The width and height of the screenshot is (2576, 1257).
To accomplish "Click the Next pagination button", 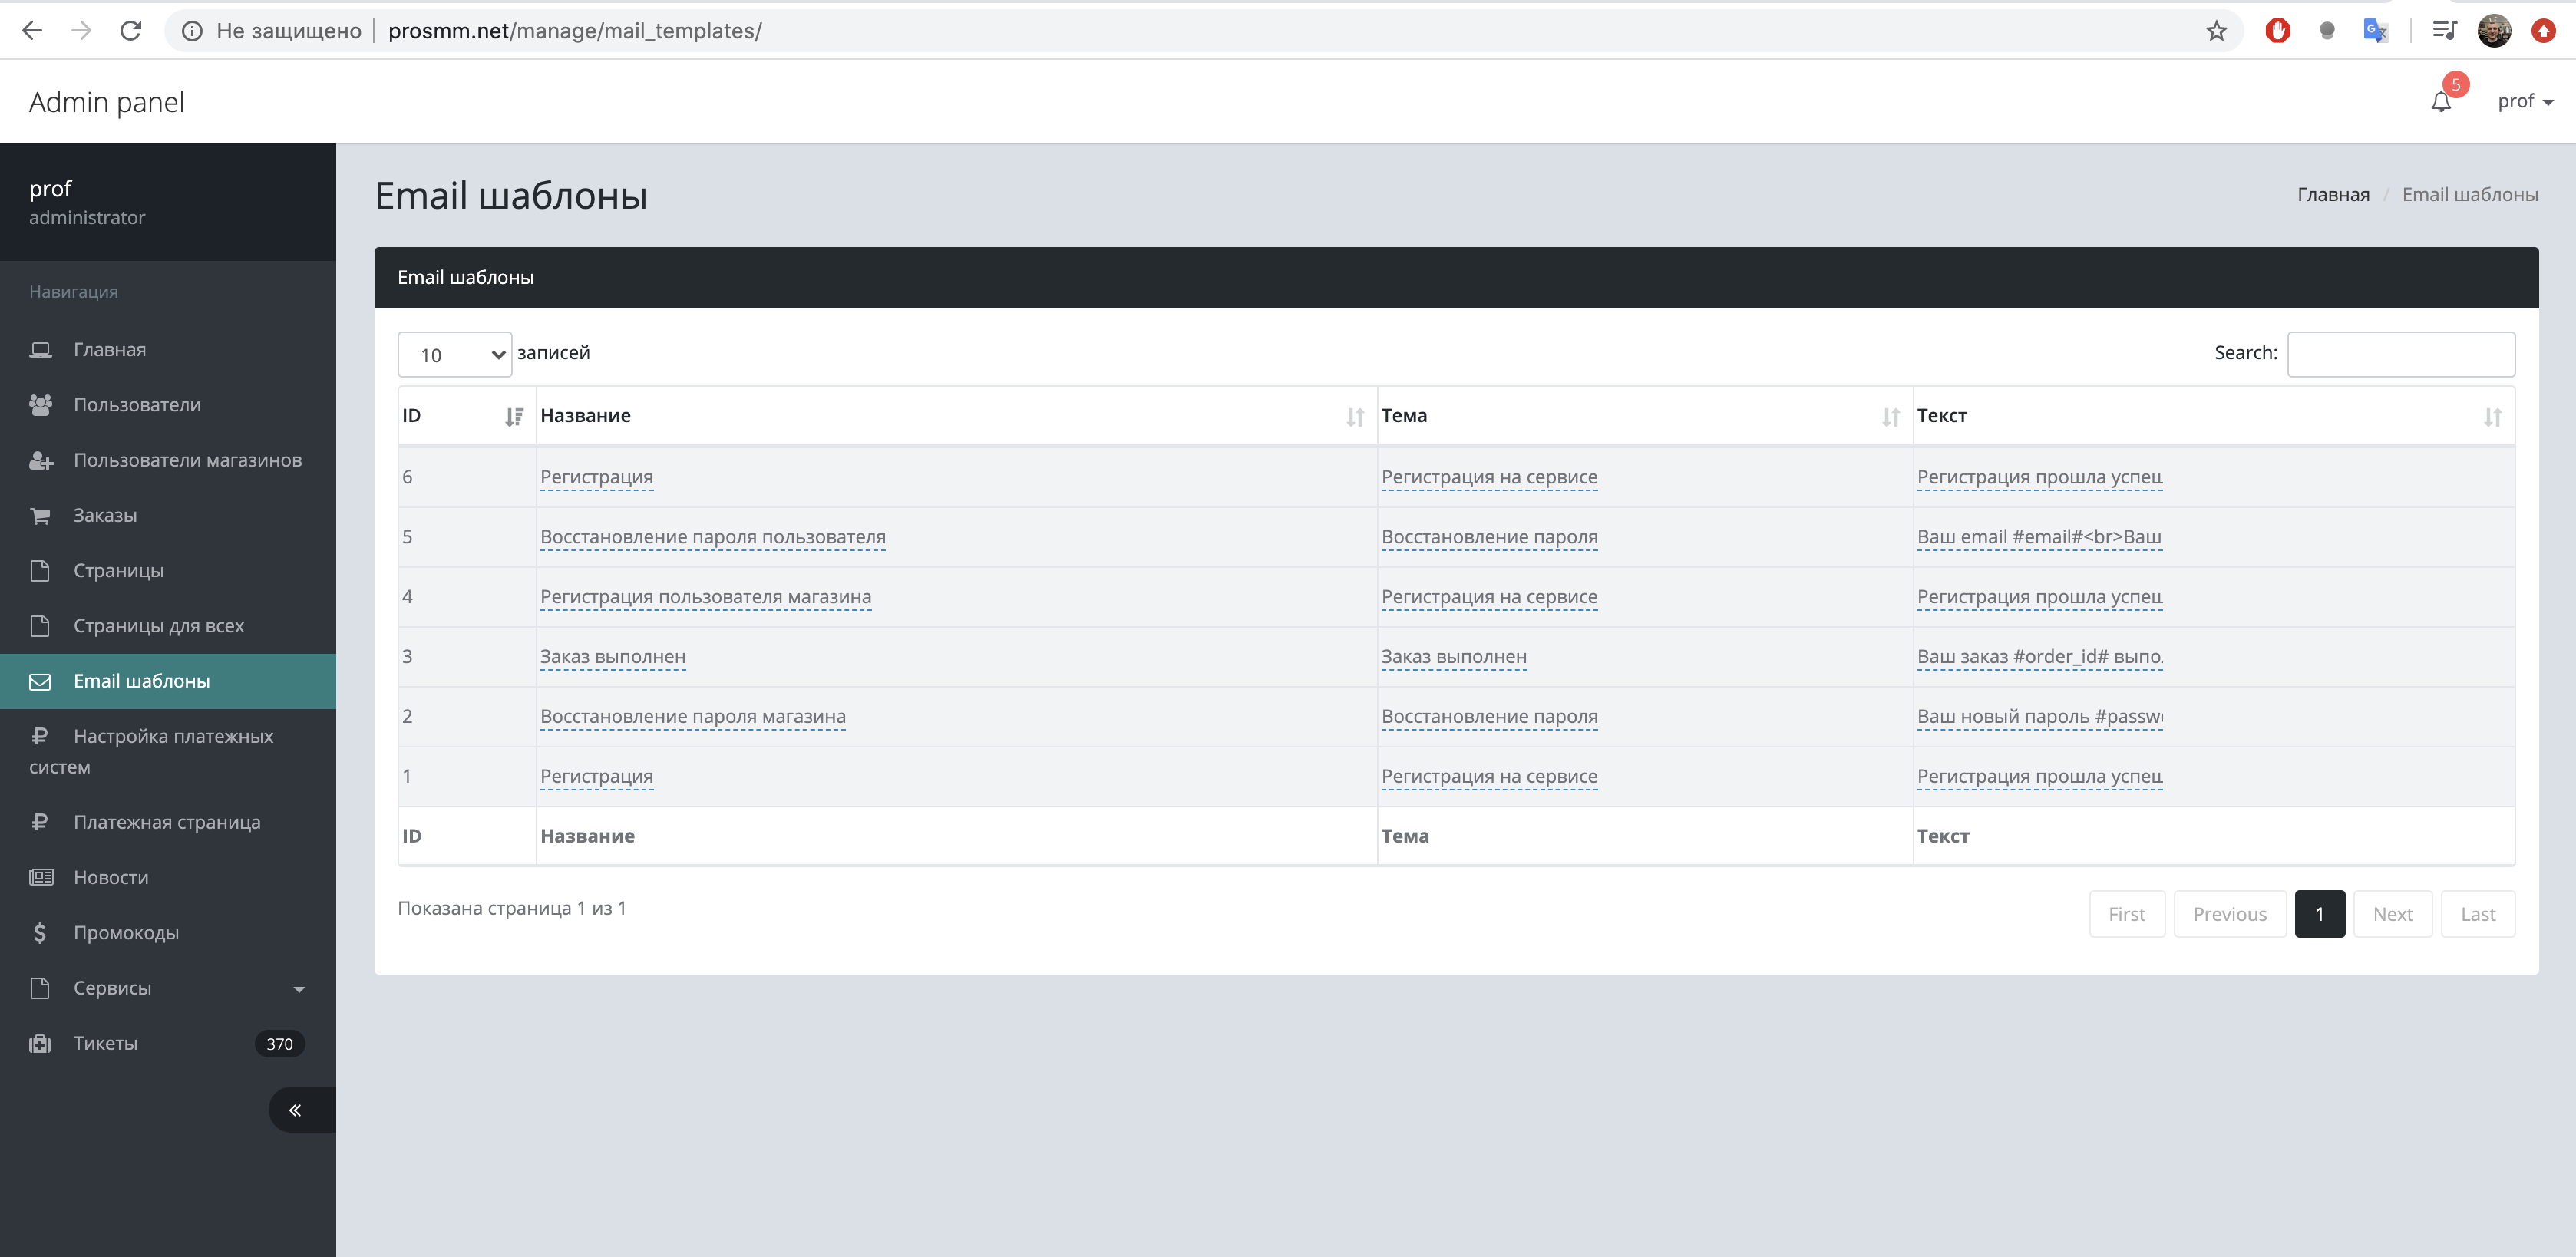I will pyautogui.click(x=2392, y=914).
